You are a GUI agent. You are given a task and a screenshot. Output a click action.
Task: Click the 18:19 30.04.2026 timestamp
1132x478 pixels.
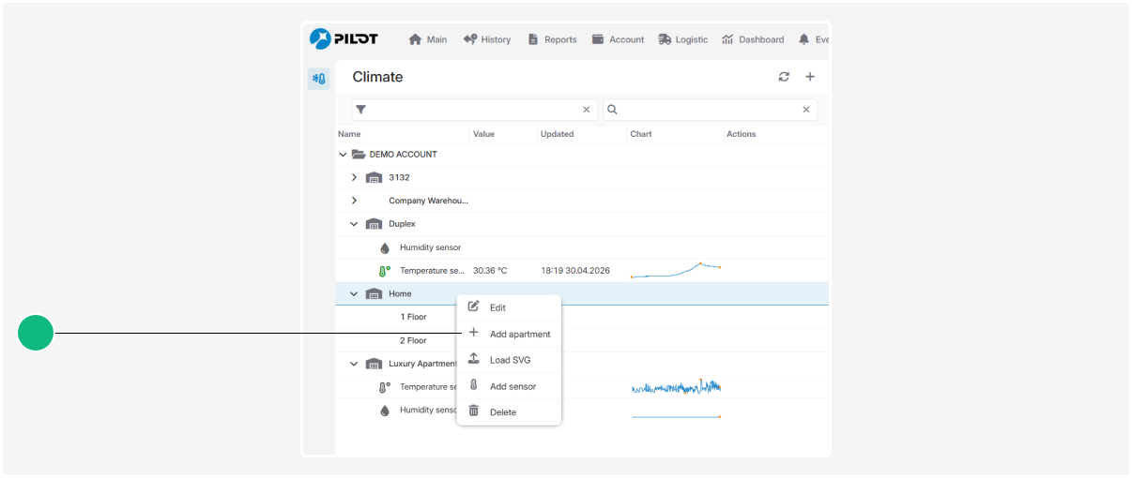[575, 271]
